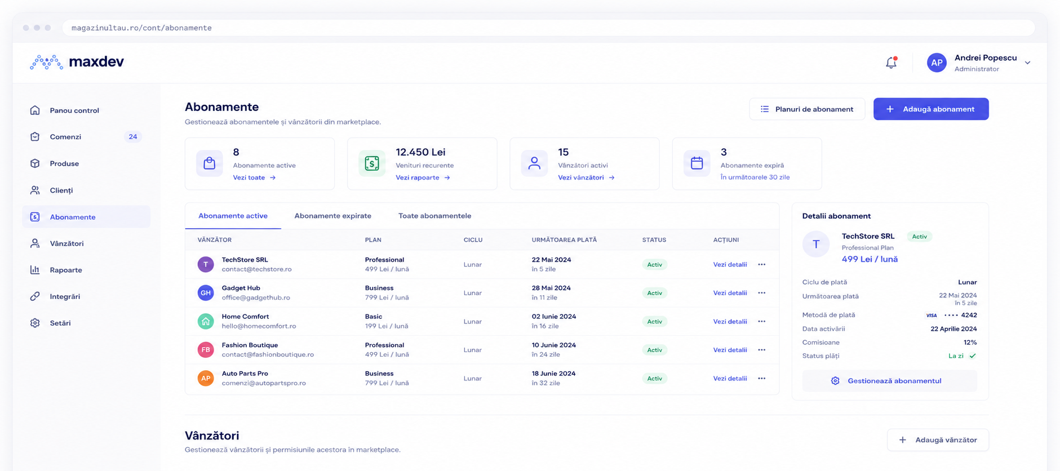The height and width of the screenshot is (471, 1060).
Task: Click the Rapoarte chart icon in sidebar
Action: (x=35, y=270)
